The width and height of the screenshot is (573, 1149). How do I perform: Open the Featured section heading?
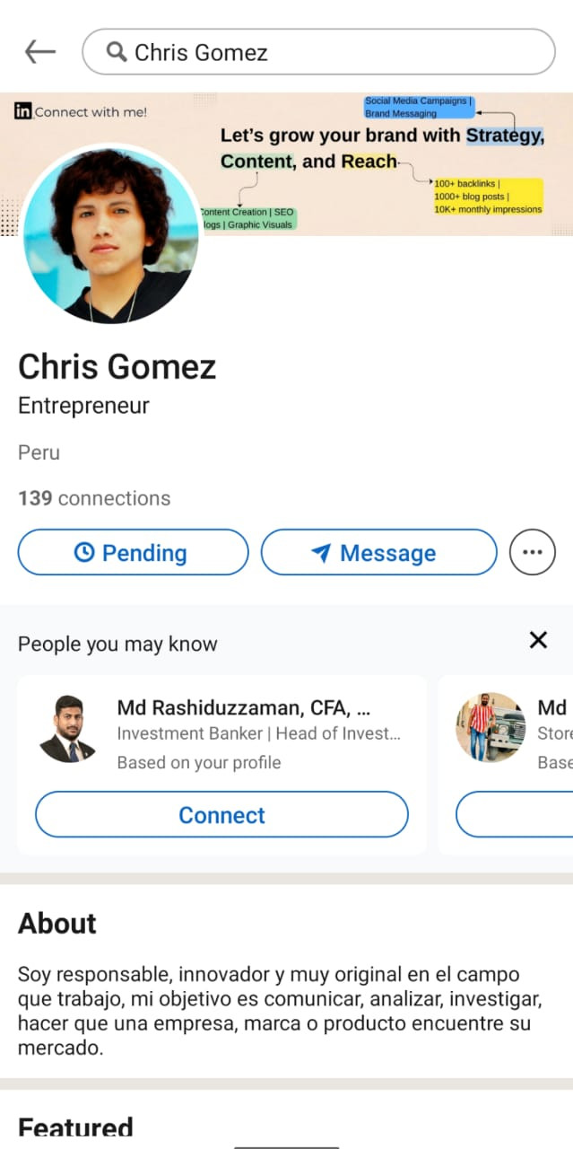point(75,1127)
